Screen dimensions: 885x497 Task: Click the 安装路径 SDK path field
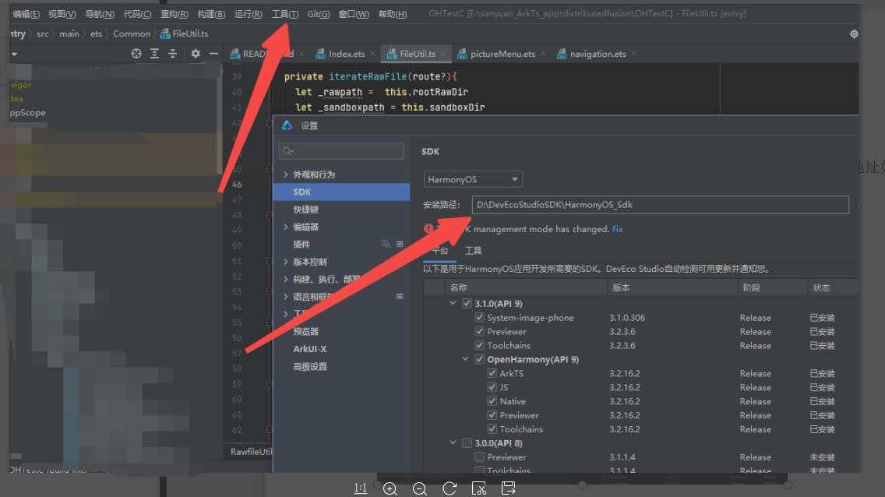(661, 205)
